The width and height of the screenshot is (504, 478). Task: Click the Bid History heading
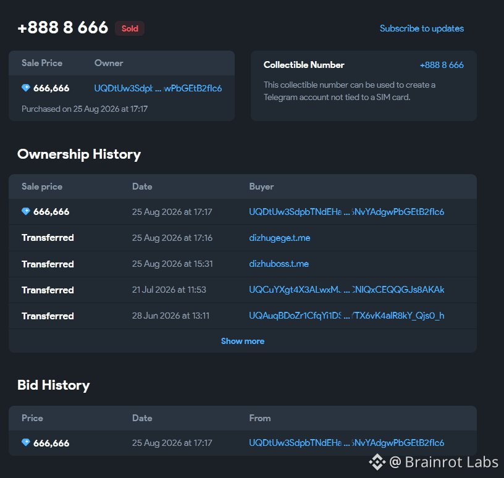[53, 385]
